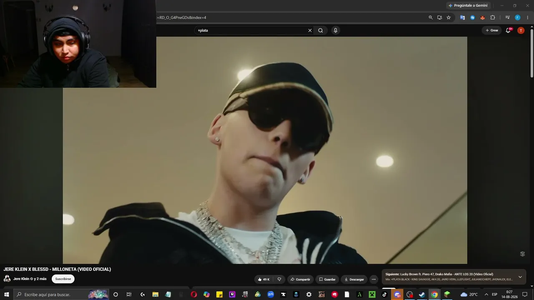Viewport: 534px width, 300px height.
Task: Save the video with Guardar
Action: pos(327,279)
